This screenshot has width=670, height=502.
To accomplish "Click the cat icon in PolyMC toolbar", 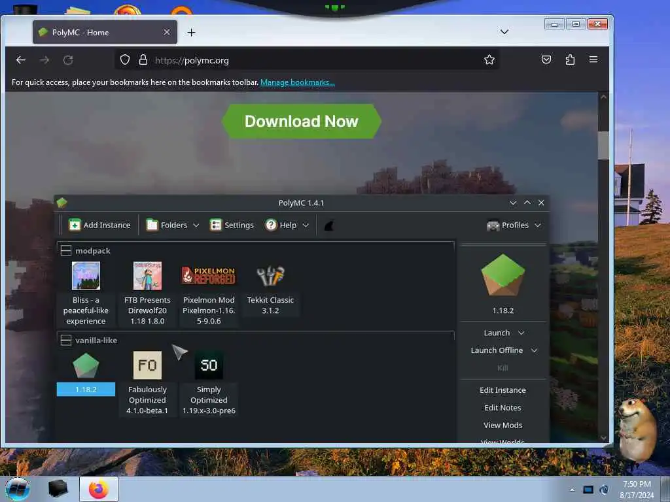I will pyautogui.click(x=328, y=226).
